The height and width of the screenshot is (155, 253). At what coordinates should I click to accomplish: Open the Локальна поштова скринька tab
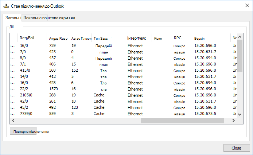pyautogui.click(x=49, y=18)
